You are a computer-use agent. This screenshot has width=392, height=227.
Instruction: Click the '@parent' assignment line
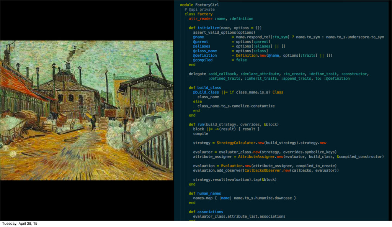pyautogui.click(x=232, y=41)
